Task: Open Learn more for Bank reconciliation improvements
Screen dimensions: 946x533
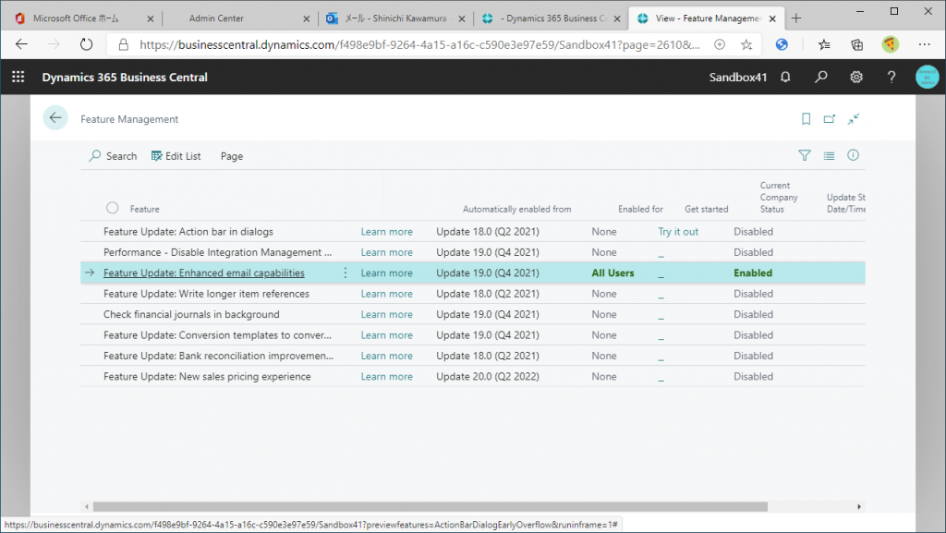Action: click(387, 356)
